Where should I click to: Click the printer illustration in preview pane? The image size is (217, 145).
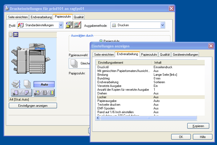tap(31, 58)
